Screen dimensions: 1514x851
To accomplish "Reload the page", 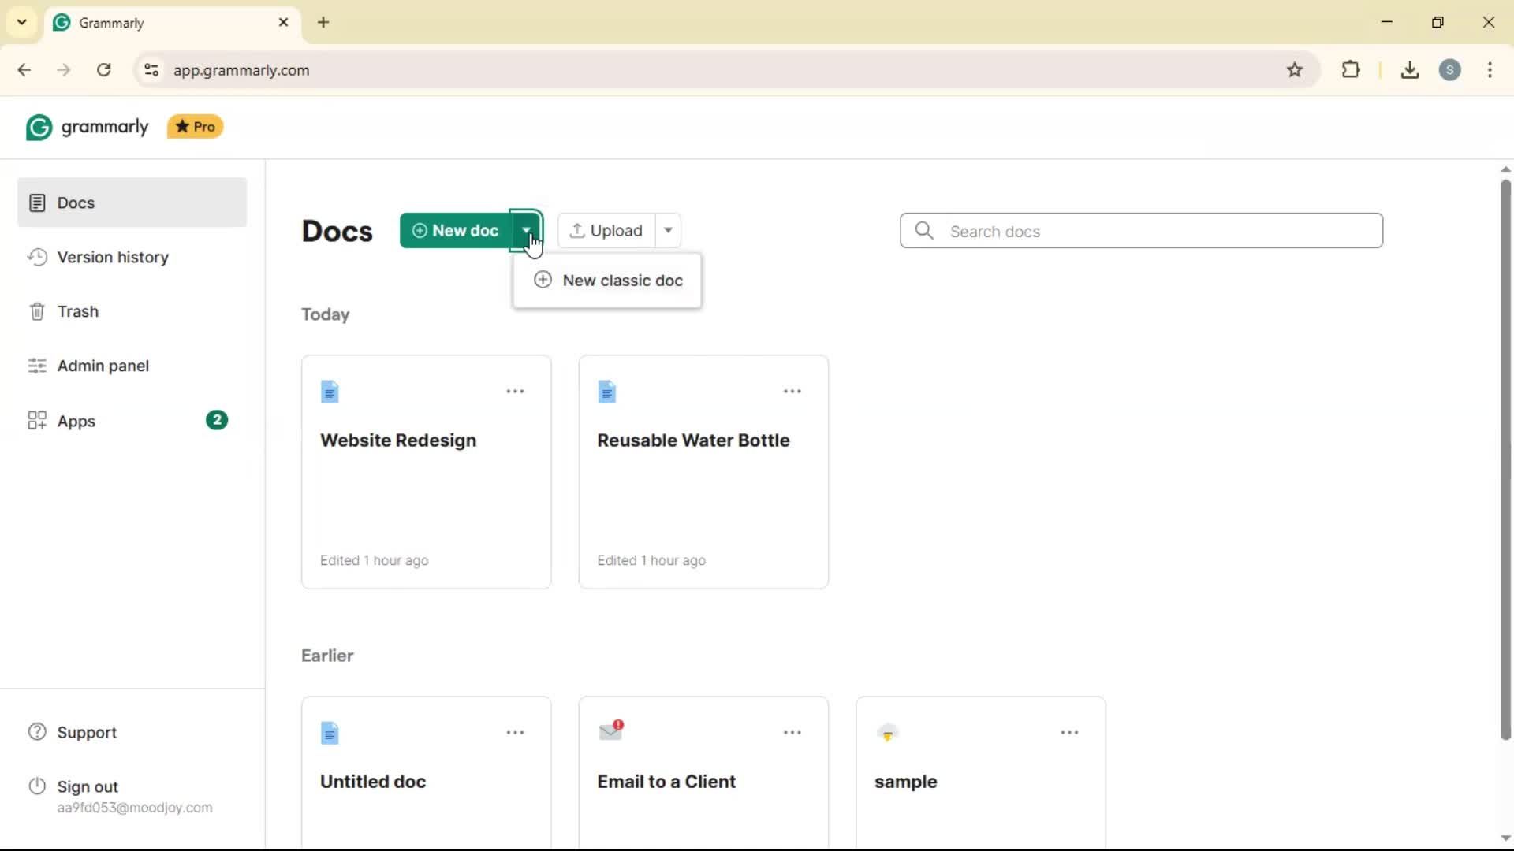I will pyautogui.click(x=104, y=70).
